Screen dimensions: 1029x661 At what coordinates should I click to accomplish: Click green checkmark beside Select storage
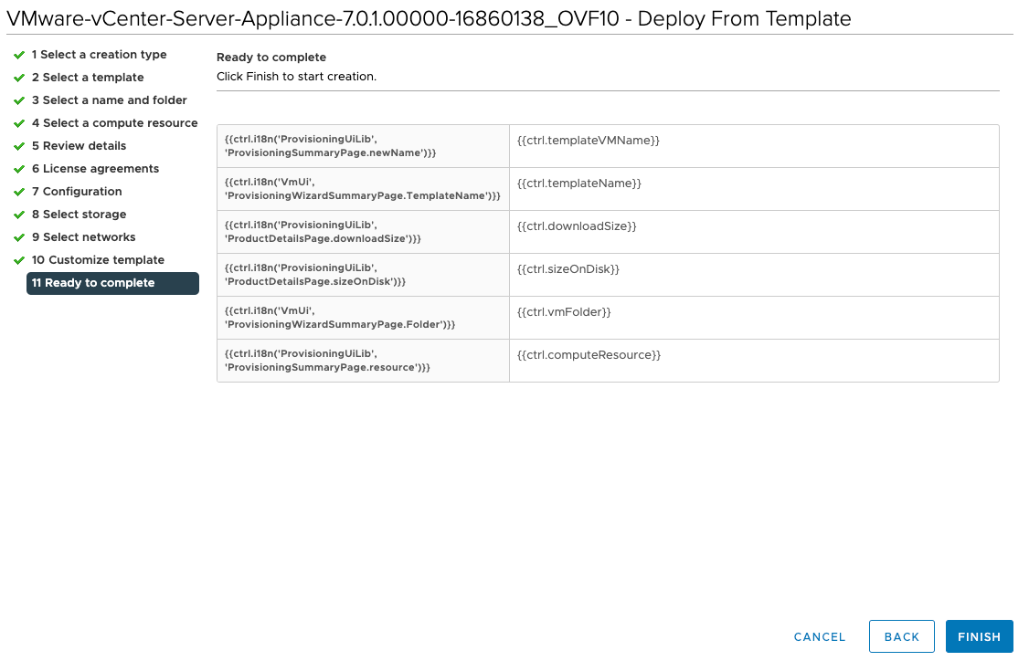click(19, 215)
